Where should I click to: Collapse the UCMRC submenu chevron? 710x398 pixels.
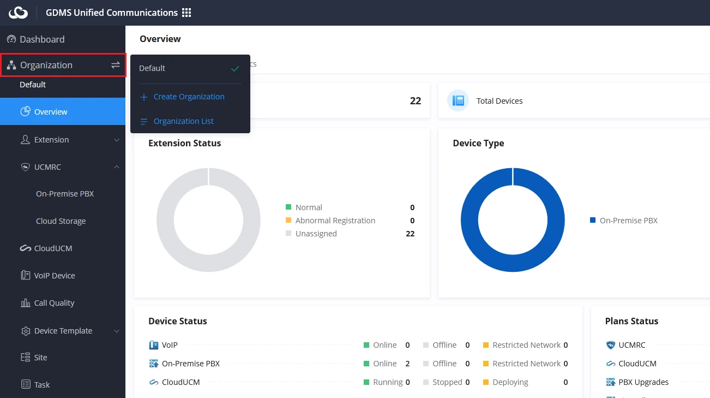click(x=117, y=167)
